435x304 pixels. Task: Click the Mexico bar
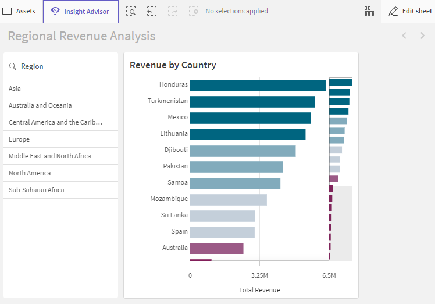[250, 118]
